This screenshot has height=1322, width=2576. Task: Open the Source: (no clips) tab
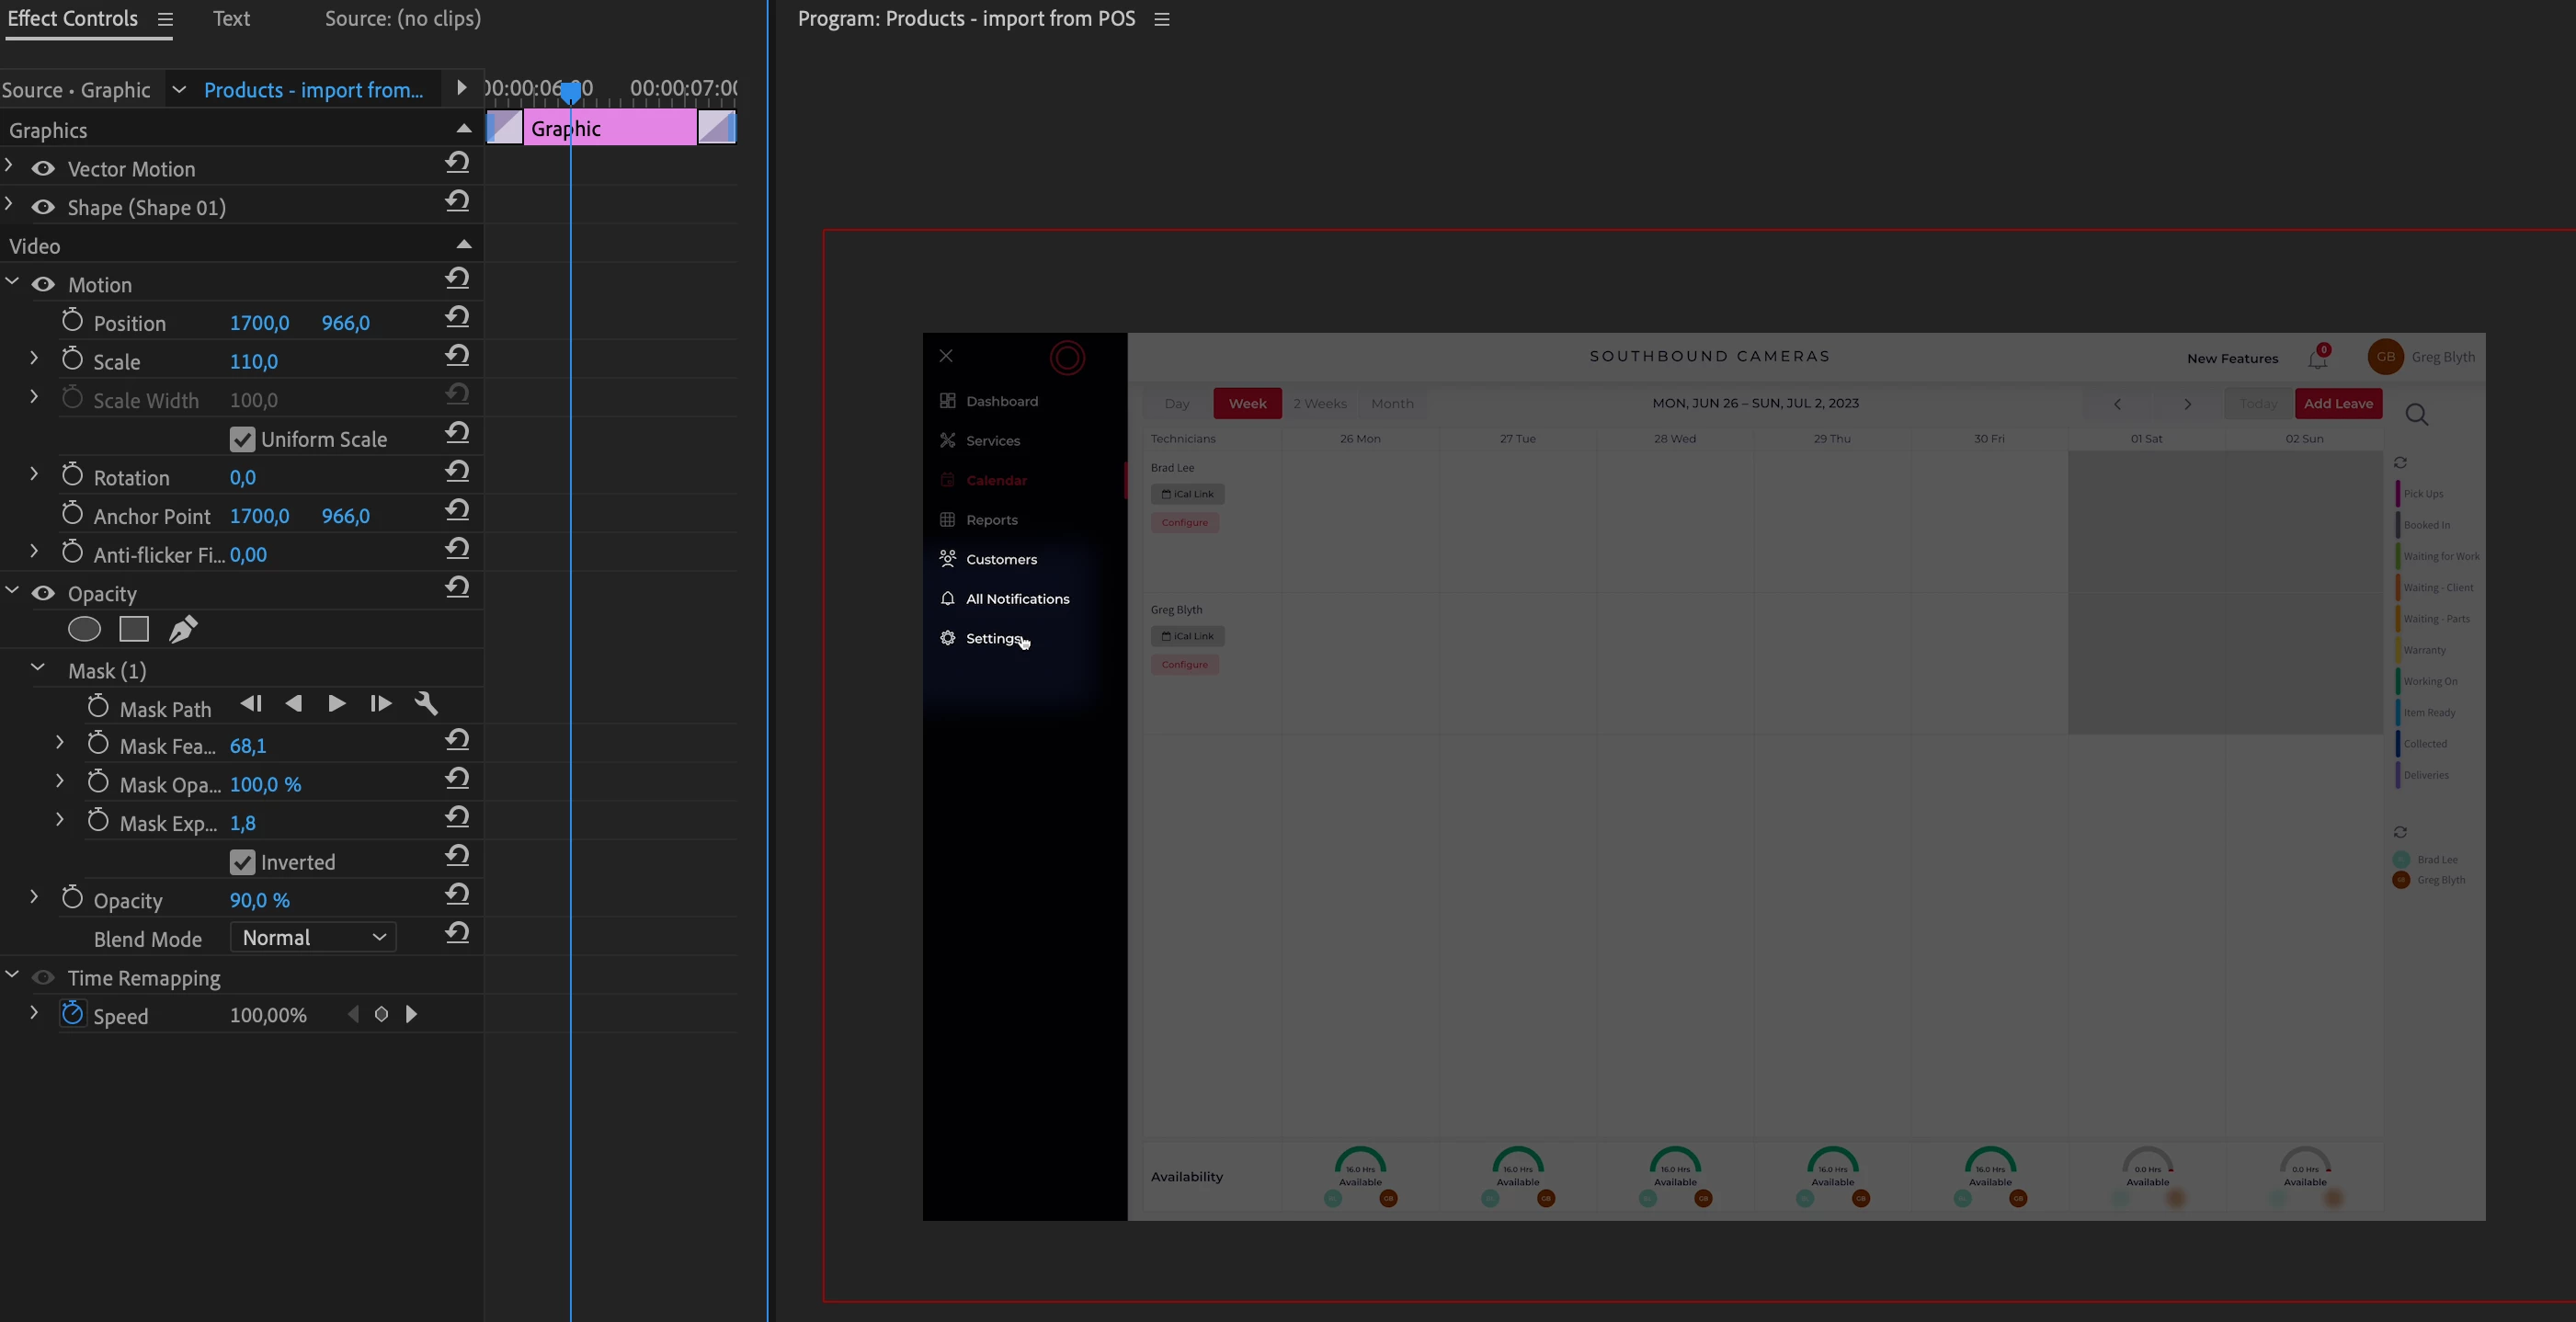pos(402,19)
